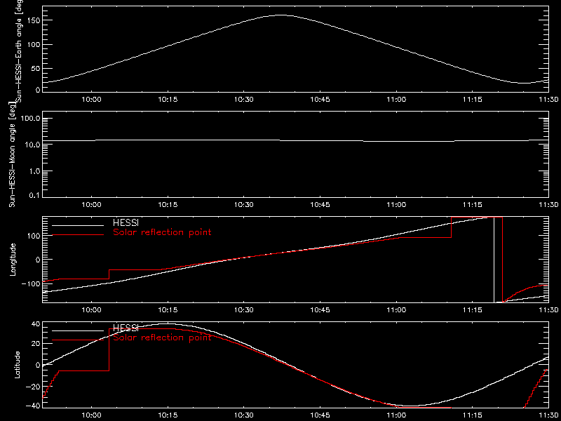Click 10:15 time label under Moon angle plot

[x=168, y=205]
